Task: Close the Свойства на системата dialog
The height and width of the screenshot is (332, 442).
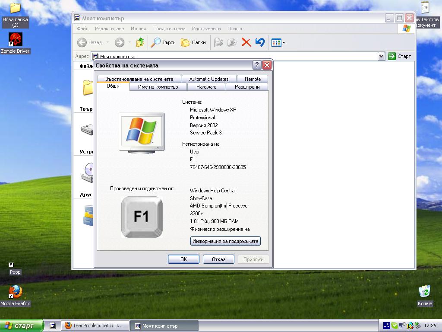Action: point(267,65)
